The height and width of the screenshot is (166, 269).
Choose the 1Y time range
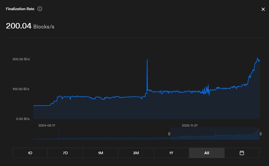click(x=171, y=153)
